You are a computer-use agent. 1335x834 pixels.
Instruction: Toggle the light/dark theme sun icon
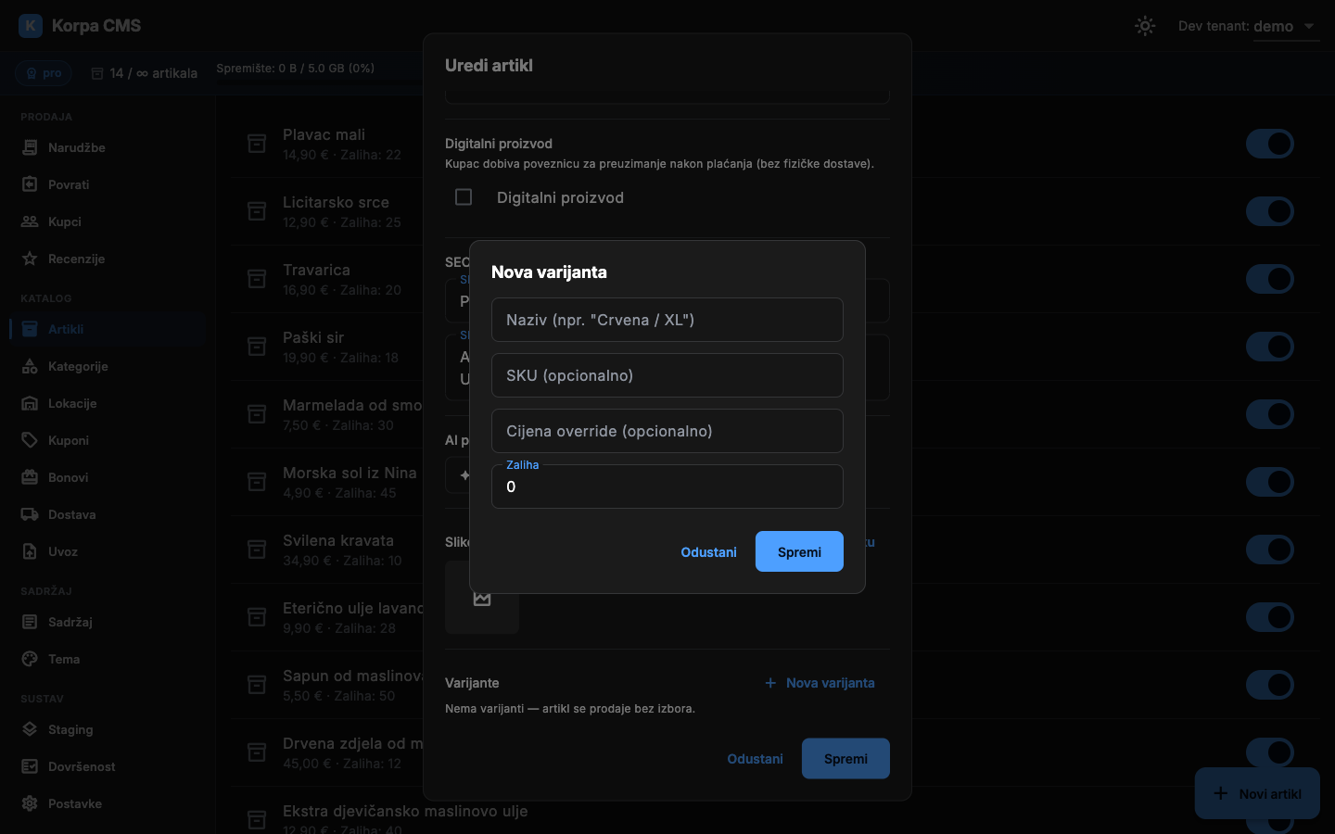tap(1145, 26)
